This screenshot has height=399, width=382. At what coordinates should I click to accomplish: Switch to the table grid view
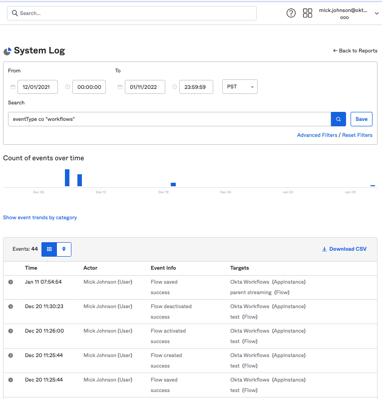tap(49, 249)
